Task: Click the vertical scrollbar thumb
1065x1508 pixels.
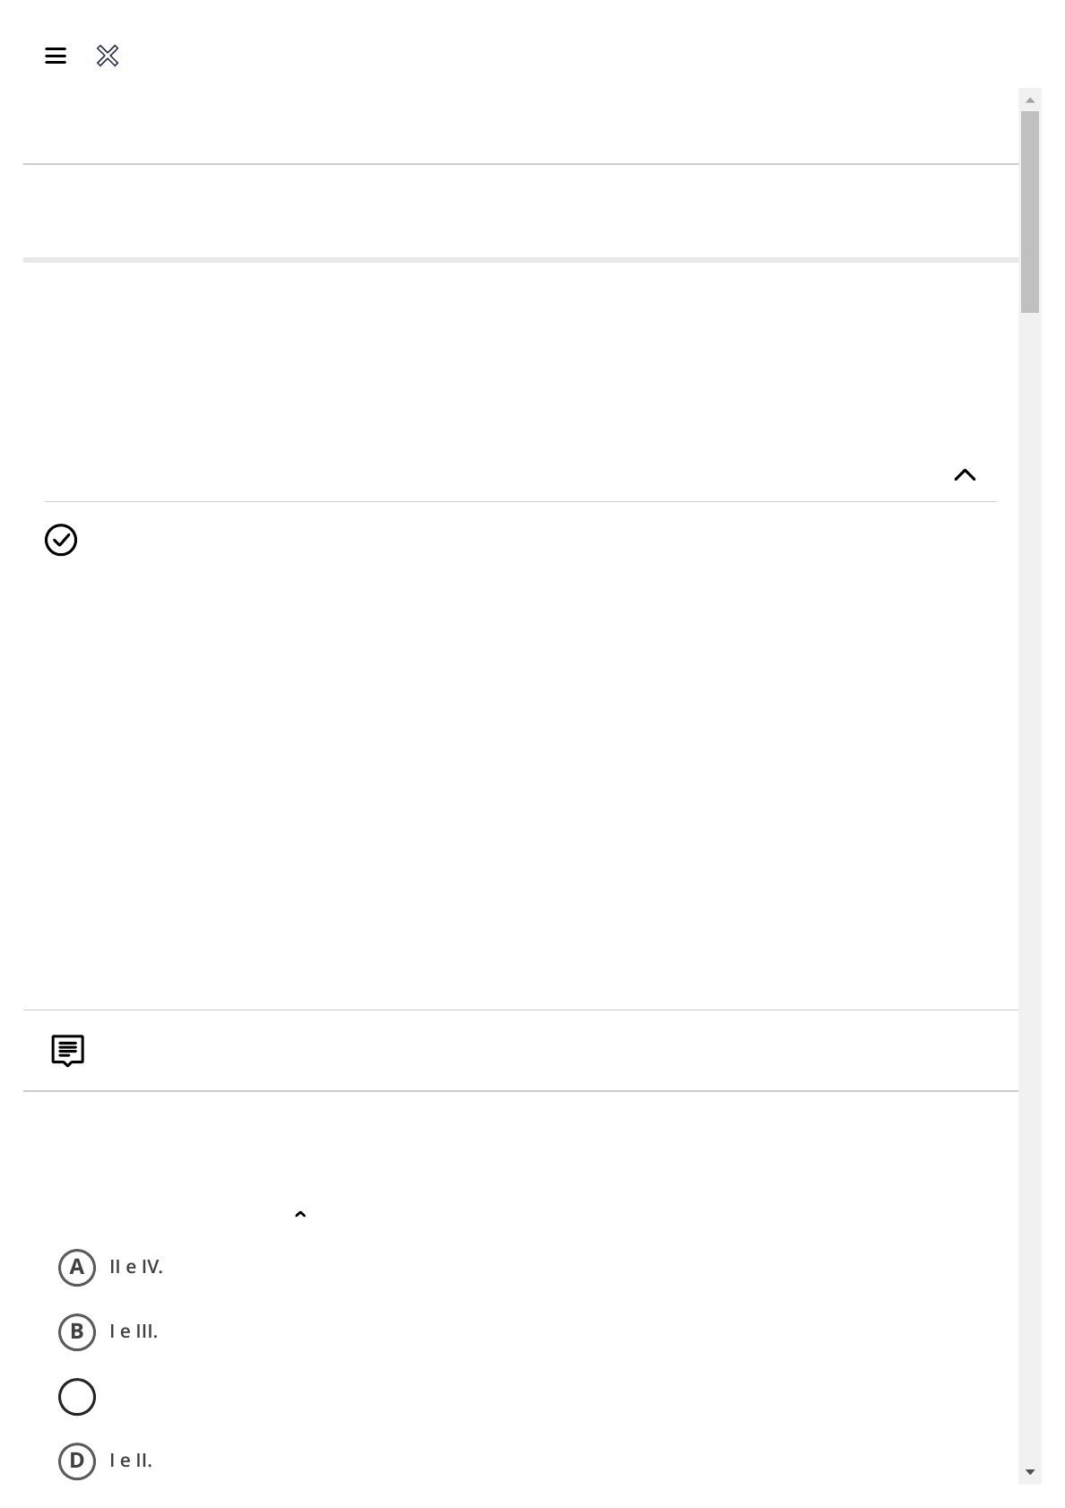Action: pos(1030,212)
